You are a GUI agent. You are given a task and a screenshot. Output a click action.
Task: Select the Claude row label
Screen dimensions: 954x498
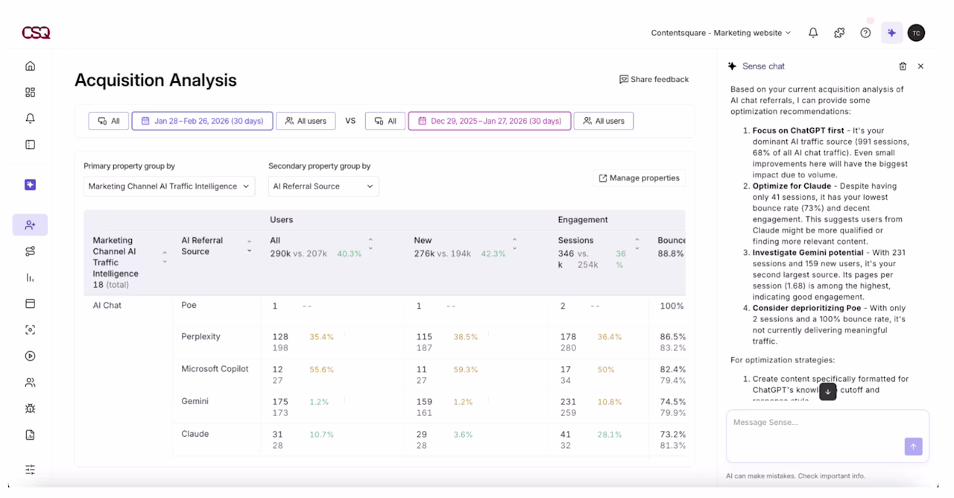pos(195,434)
